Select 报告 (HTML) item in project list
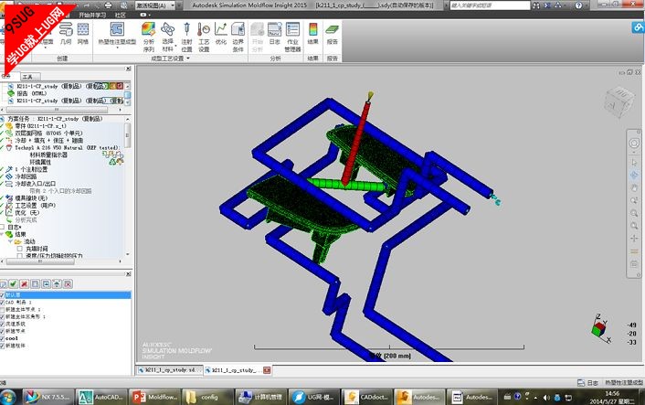Viewport: 645px width, 405px height. [31, 93]
